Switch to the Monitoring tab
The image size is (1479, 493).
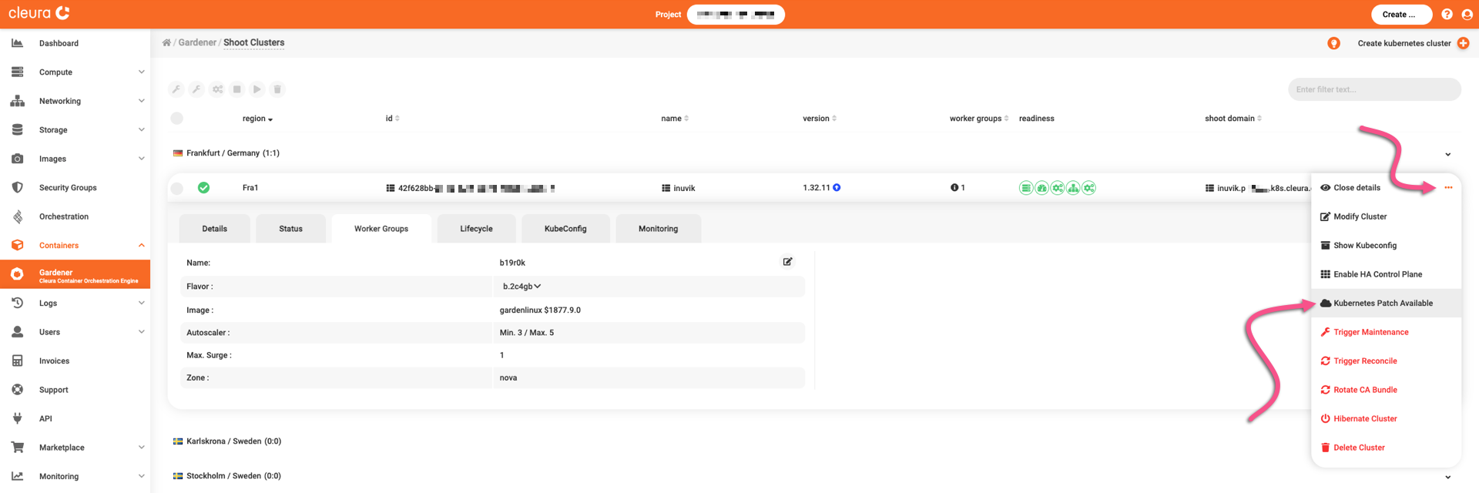[x=658, y=229]
